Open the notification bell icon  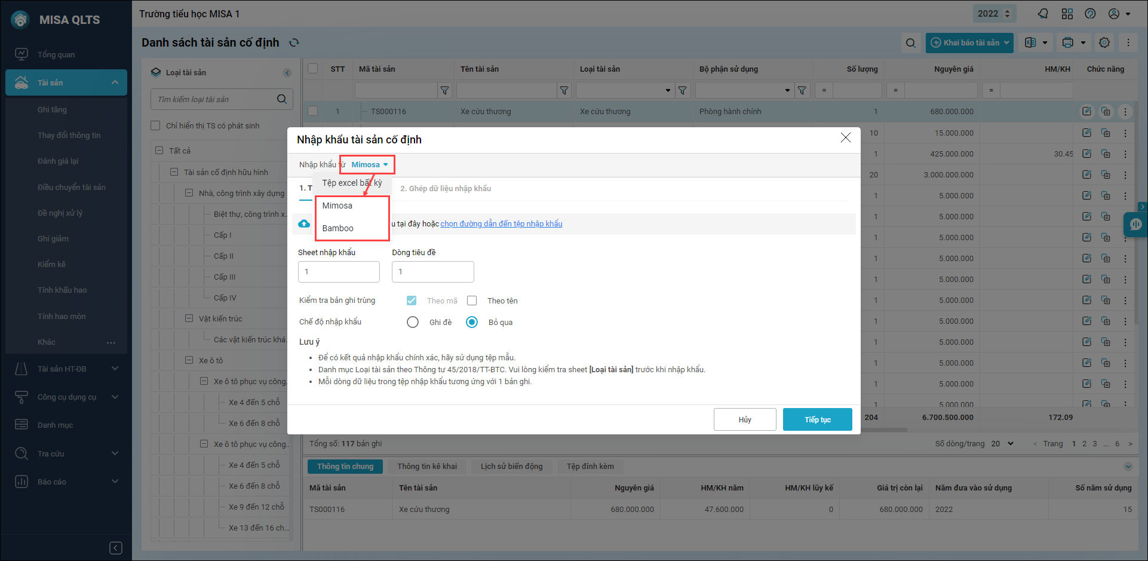(x=1043, y=14)
